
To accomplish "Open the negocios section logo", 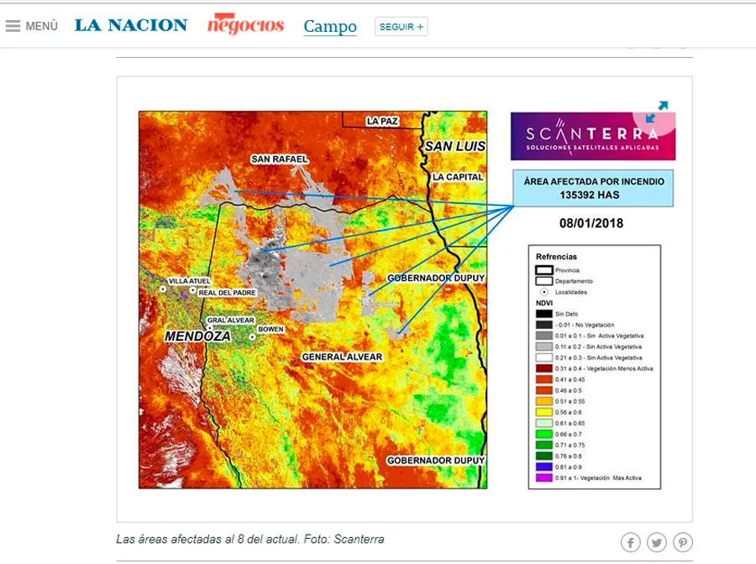I will tap(245, 25).
